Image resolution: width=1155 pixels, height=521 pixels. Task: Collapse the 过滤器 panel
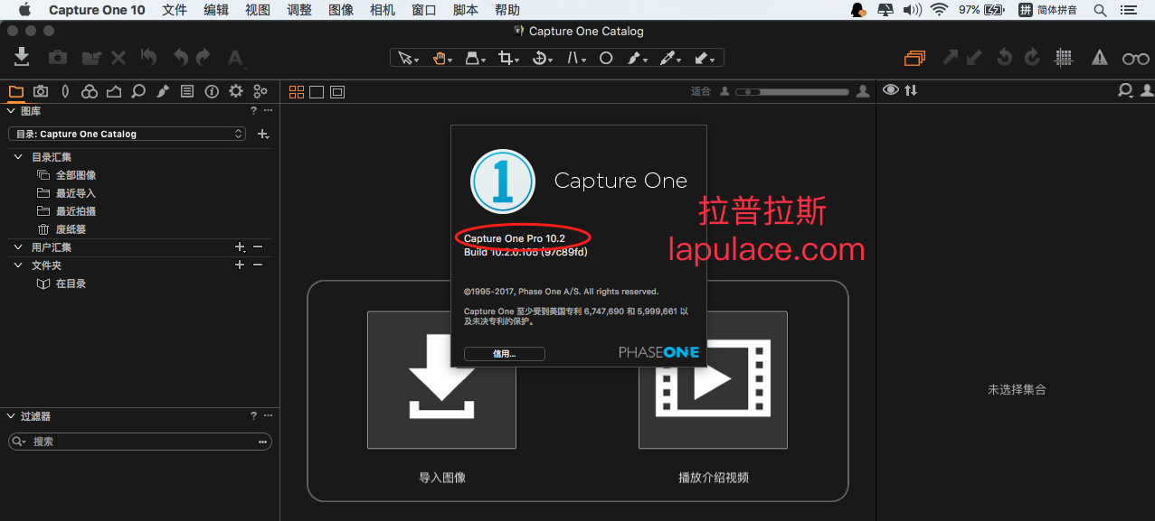pos(11,416)
